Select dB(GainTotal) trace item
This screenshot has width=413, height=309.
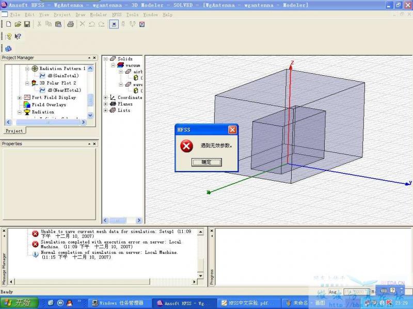coord(63,76)
